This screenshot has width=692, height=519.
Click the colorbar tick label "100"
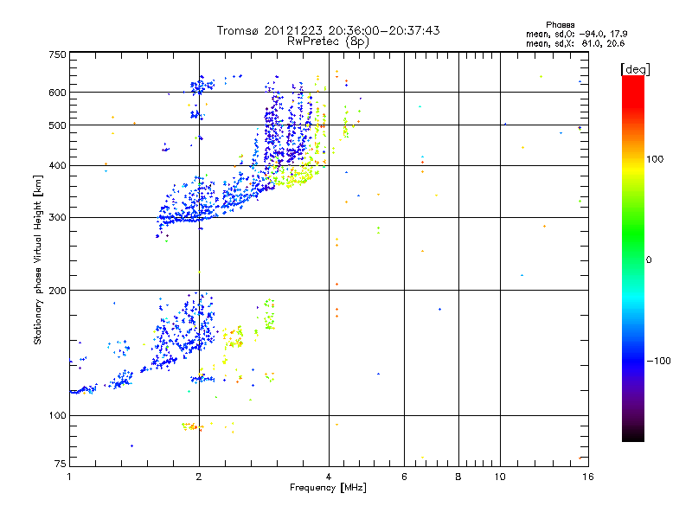coord(655,159)
